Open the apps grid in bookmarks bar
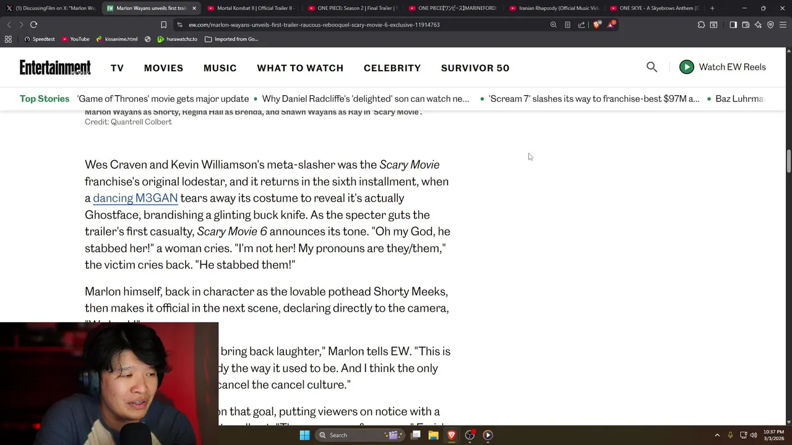This screenshot has width=792, height=445. click(8, 39)
